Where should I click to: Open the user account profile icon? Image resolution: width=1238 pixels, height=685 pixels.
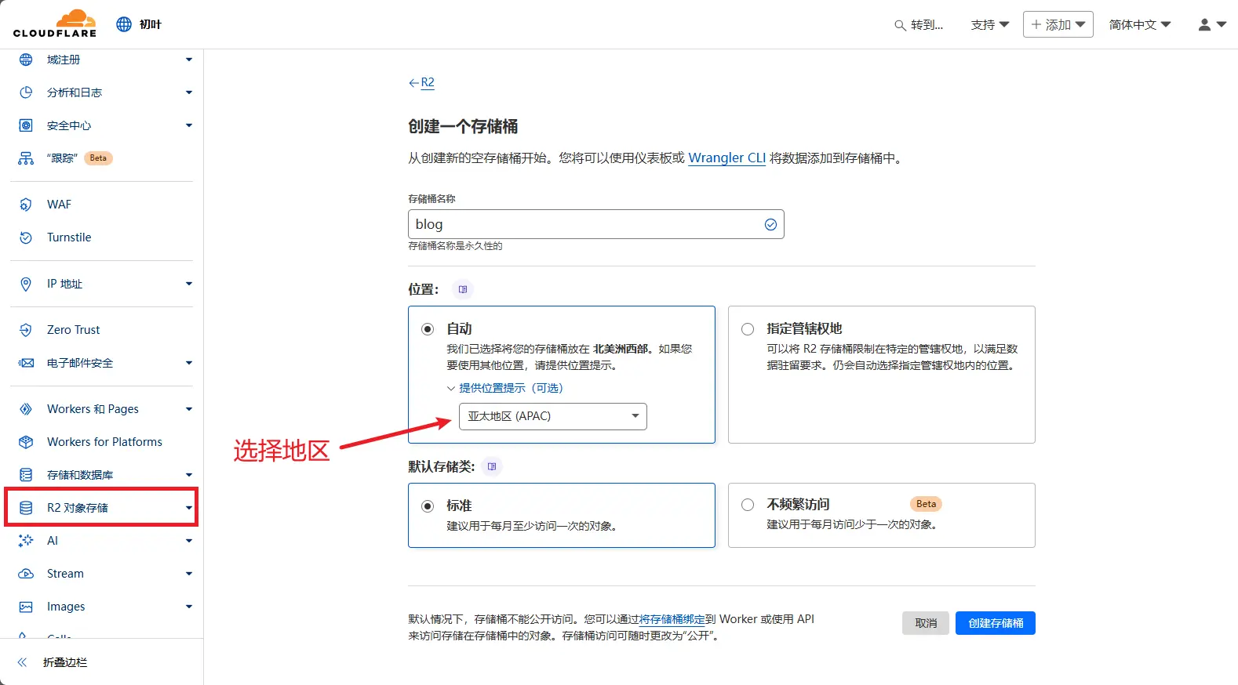(1204, 25)
